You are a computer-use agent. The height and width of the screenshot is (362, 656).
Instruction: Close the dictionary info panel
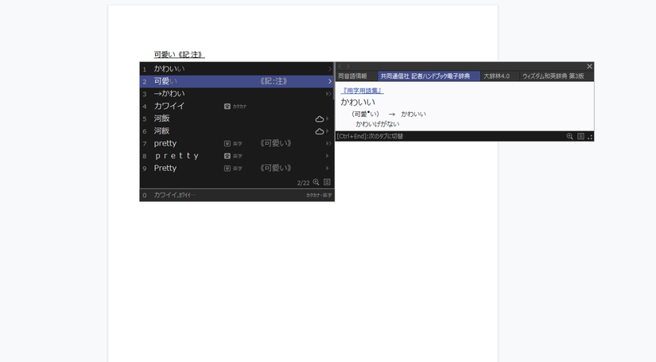coord(589,67)
